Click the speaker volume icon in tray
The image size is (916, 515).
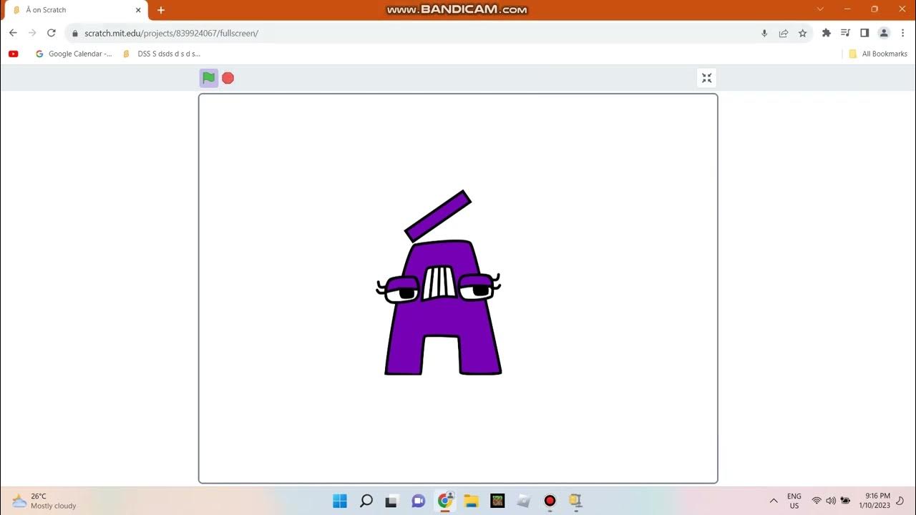point(831,501)
